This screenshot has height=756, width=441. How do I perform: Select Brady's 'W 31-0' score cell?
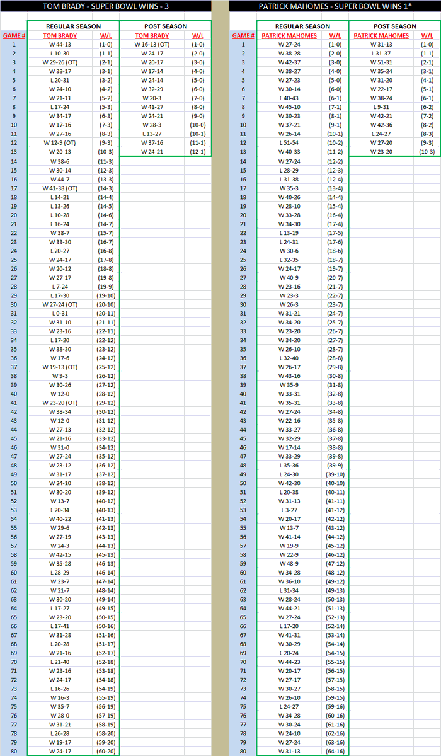coord(60,448)
